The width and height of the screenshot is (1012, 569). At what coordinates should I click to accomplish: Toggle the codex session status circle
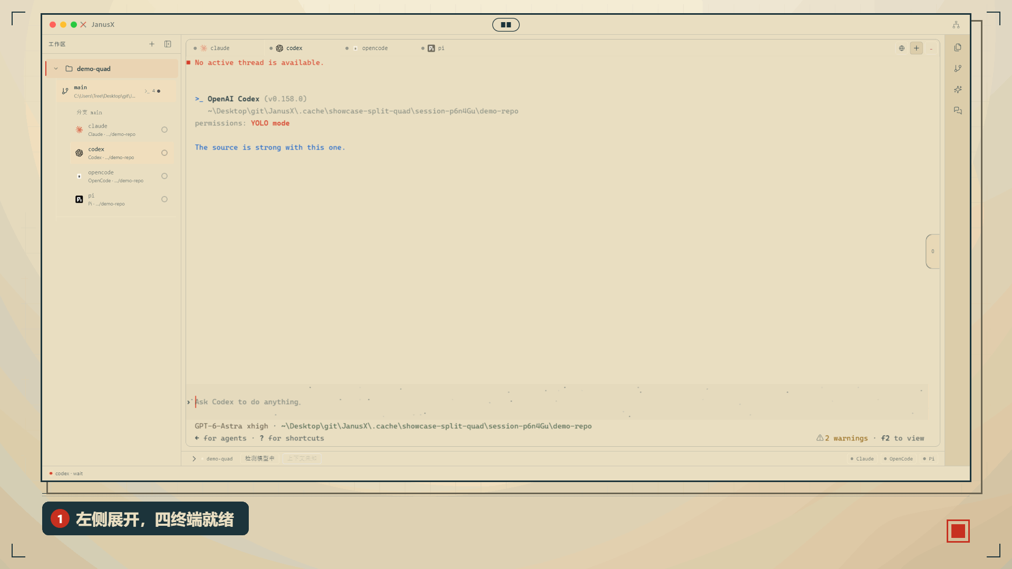[164, 153]
